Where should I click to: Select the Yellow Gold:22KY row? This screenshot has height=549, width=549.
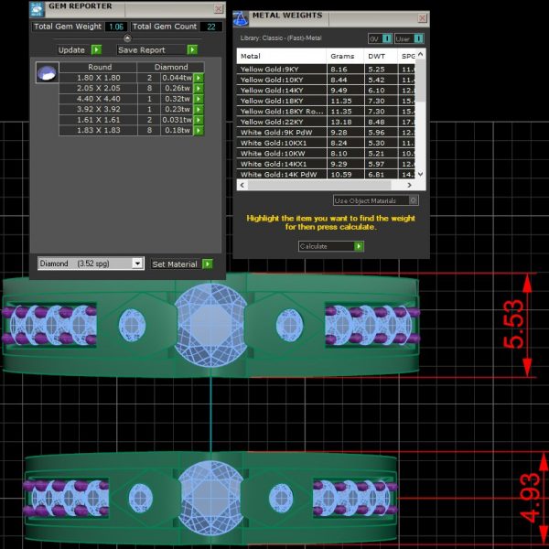tap(326, 122)
